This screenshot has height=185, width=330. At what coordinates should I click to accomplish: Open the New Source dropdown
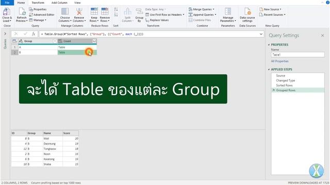(270, 9)
